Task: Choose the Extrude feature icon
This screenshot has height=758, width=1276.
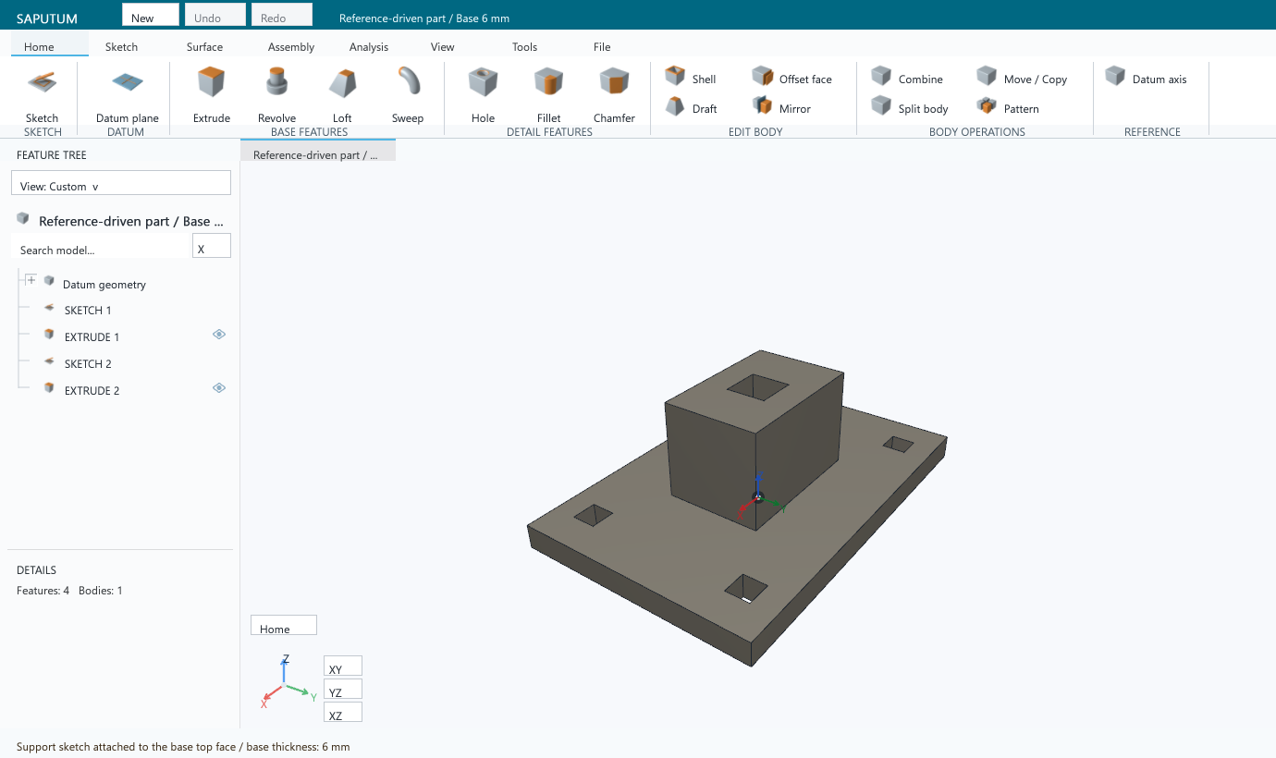Action: pyautogui.click(x=212, y=82)
